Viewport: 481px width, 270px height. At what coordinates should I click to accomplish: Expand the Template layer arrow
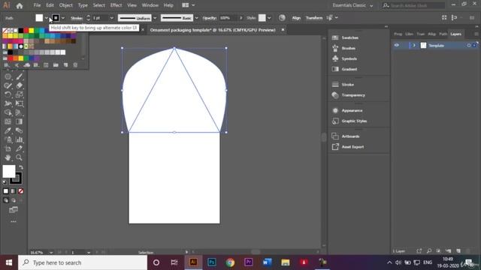click(413, 45)
